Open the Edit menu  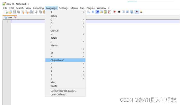[x=11, y=8]
